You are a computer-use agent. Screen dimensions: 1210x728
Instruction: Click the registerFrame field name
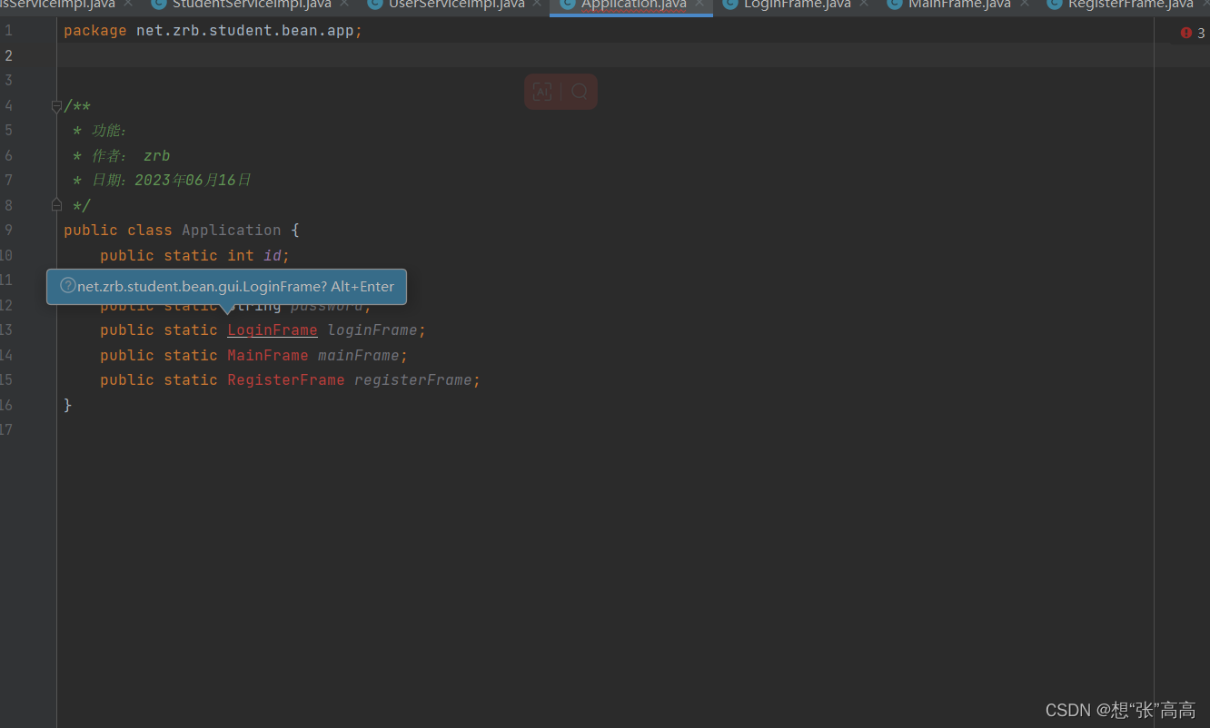[x=413, y=380]
